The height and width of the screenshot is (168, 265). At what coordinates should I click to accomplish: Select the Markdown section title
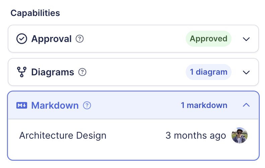point(55,106)
